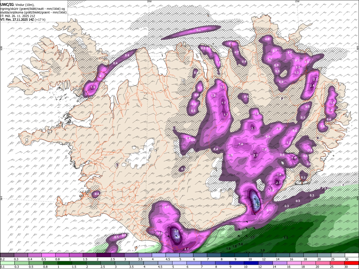359x269 pixels.
Task: Click the 'slydda/snjókoma' legend description line
Action: (34, 12)
